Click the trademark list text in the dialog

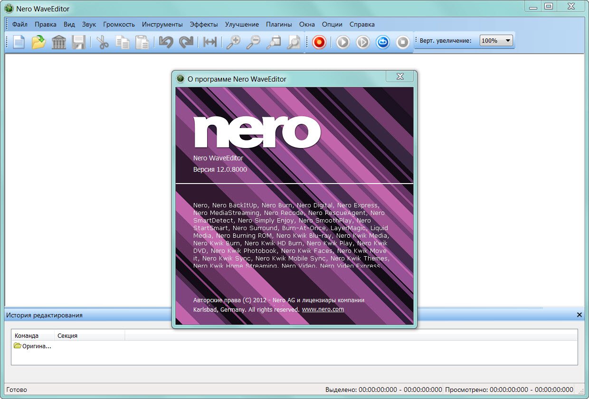pos(291,236)
